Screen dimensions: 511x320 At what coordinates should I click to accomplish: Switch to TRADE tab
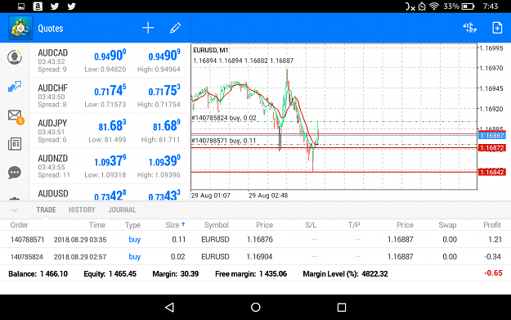46,210
